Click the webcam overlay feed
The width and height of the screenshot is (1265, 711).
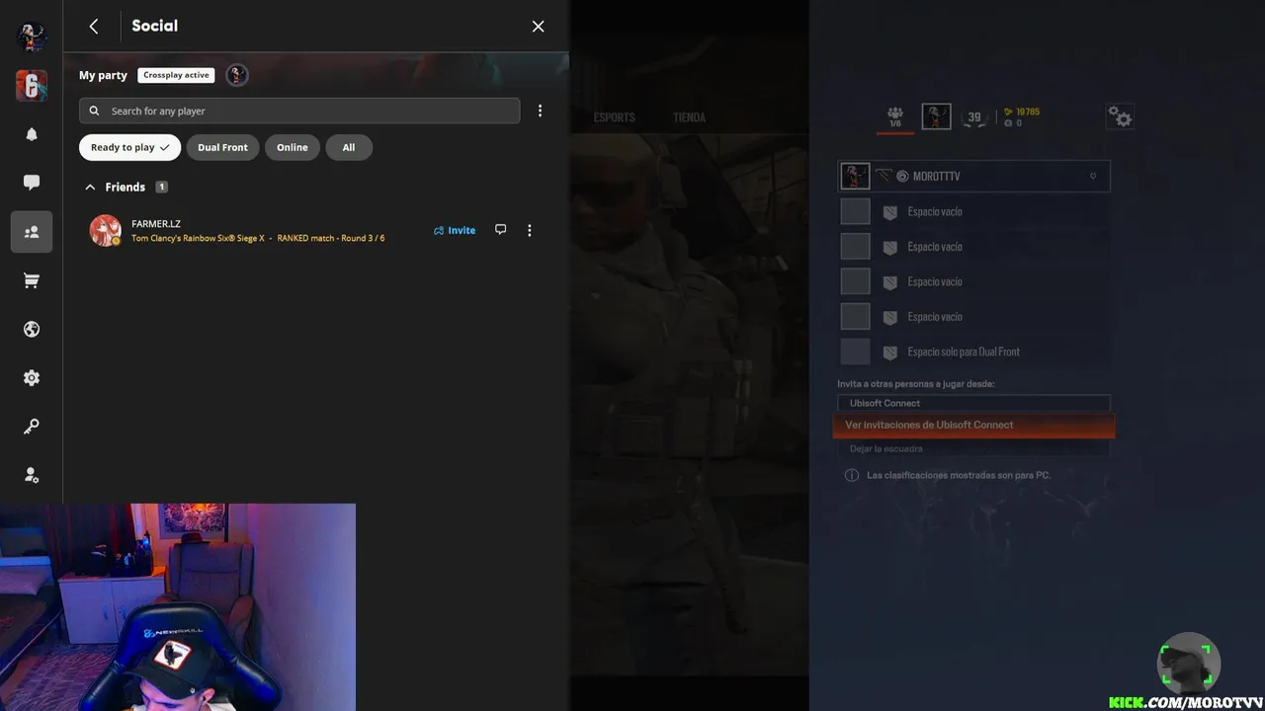coord(178,607)
